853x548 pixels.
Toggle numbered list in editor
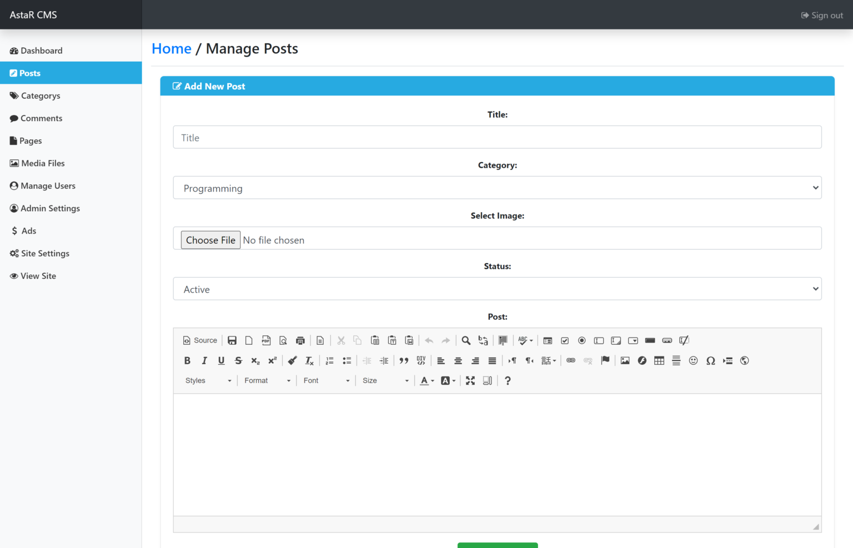tap(330, 361)
